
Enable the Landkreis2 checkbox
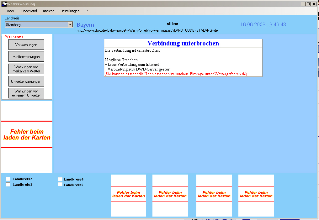click(x=8, y=179)
